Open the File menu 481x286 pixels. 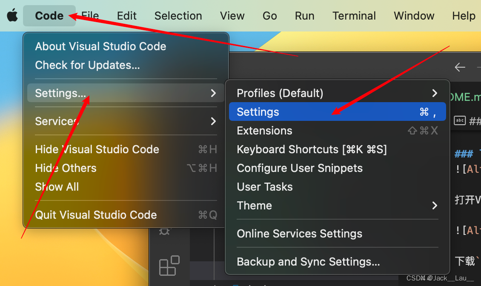[90, 16]
